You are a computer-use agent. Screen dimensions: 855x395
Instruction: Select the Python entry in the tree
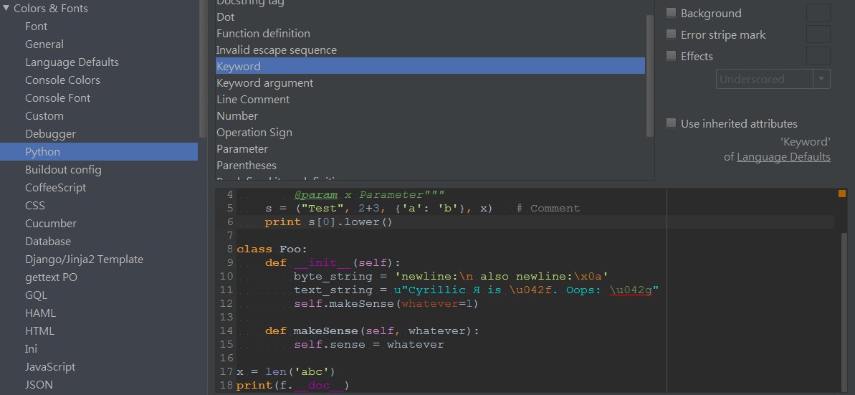pyautogui.click(x=99, y=152)
